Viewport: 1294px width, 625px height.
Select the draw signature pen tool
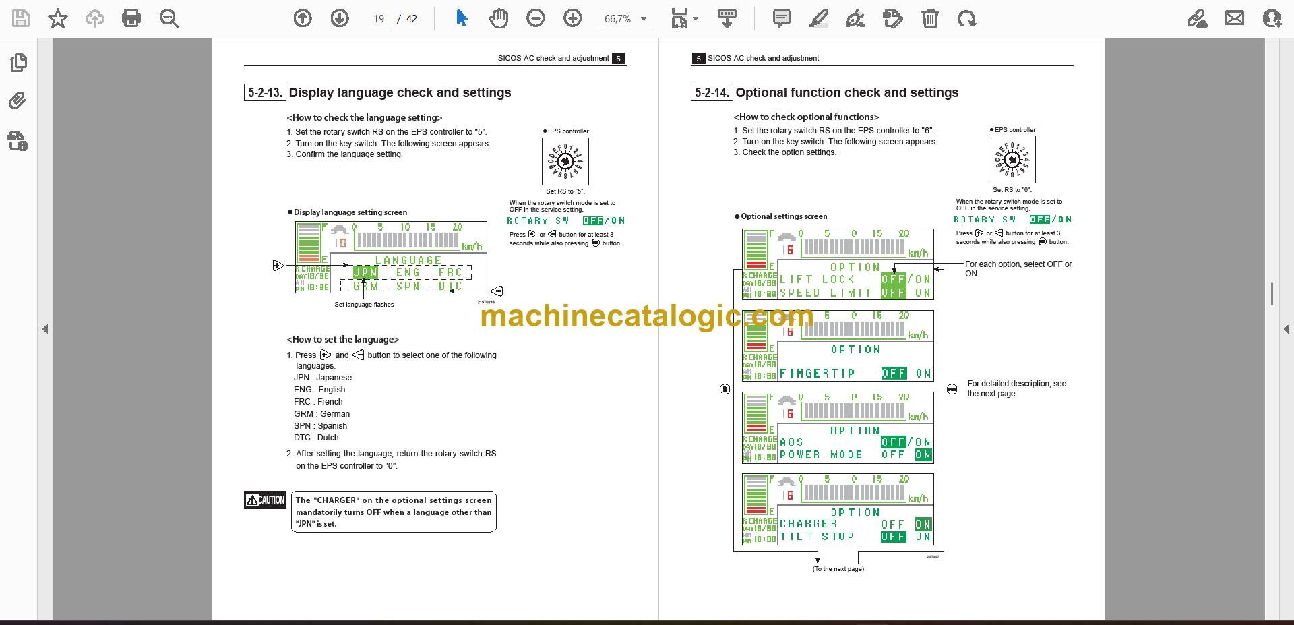point(855,18)
